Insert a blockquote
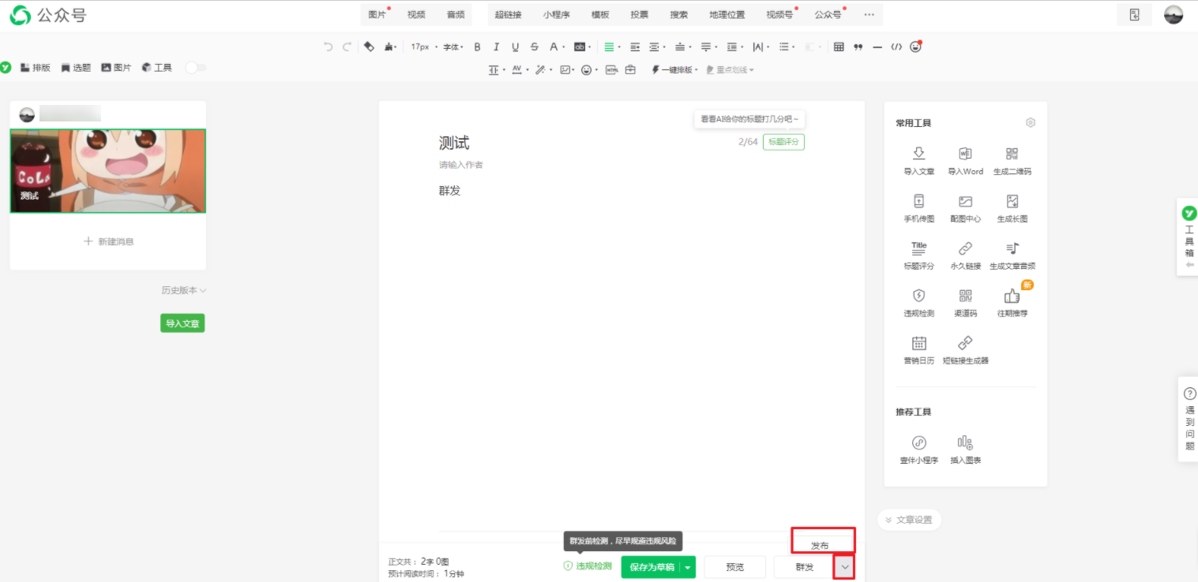The height and width of the screenshot is (582, 1198). point(858,47)
